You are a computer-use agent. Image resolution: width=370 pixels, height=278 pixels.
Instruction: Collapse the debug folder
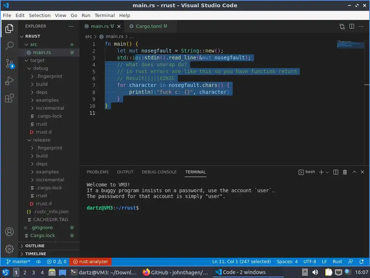click(49, 68)
